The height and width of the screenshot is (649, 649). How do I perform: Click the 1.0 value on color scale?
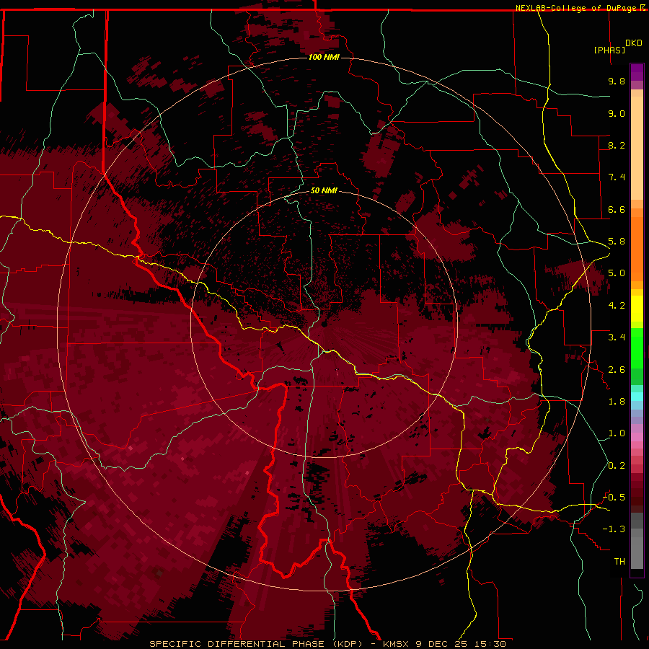pyautogui.click(x=617, y=433)
